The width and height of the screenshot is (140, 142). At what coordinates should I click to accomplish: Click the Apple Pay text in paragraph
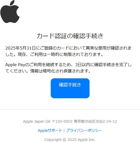[15, 65]
